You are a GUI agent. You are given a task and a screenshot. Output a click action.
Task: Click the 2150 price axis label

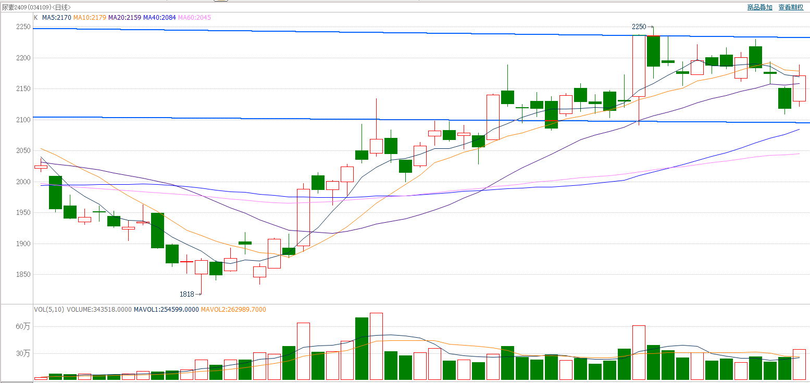(x=23, y=89)
